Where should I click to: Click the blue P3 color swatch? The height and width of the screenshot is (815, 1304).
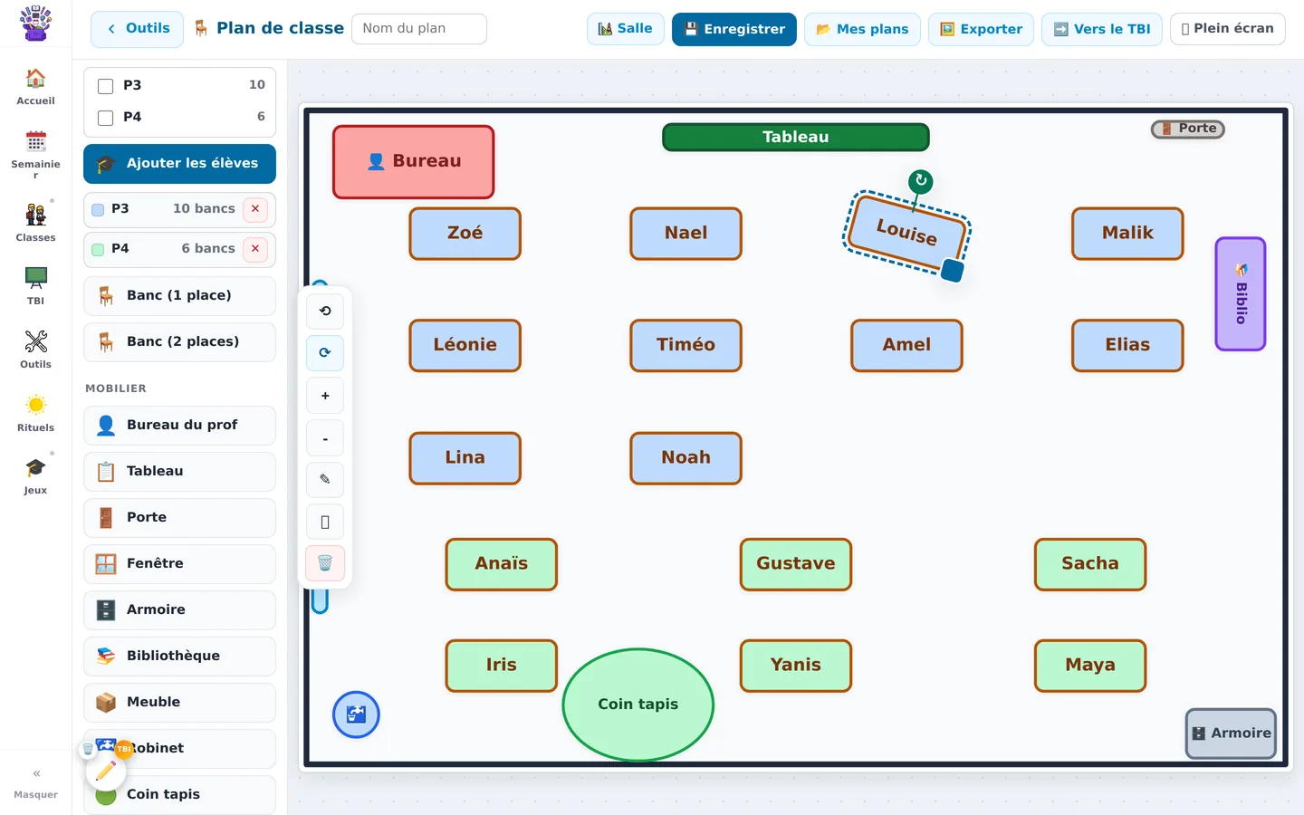tap(98, 210)
